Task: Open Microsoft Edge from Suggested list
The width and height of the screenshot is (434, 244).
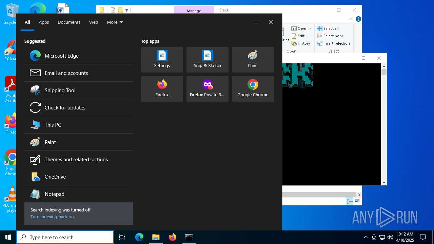Action: pyautogui.click(x=78, y=56)
